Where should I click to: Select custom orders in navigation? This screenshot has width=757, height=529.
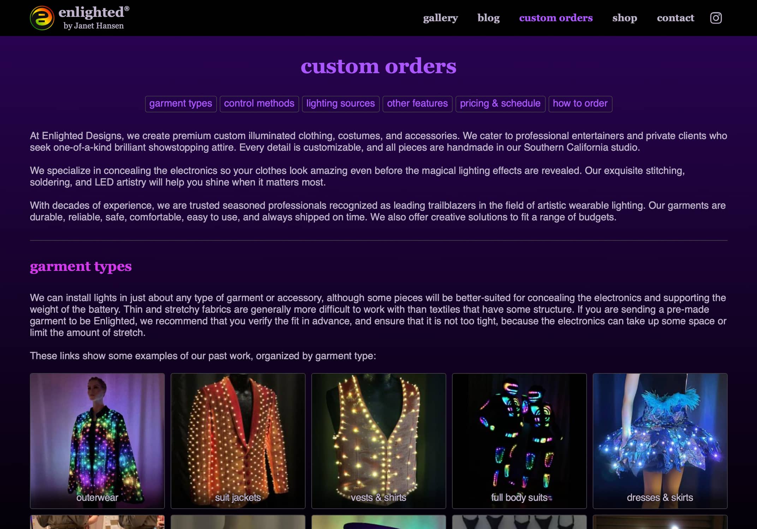pyautogui.click(x=556, y=18)
